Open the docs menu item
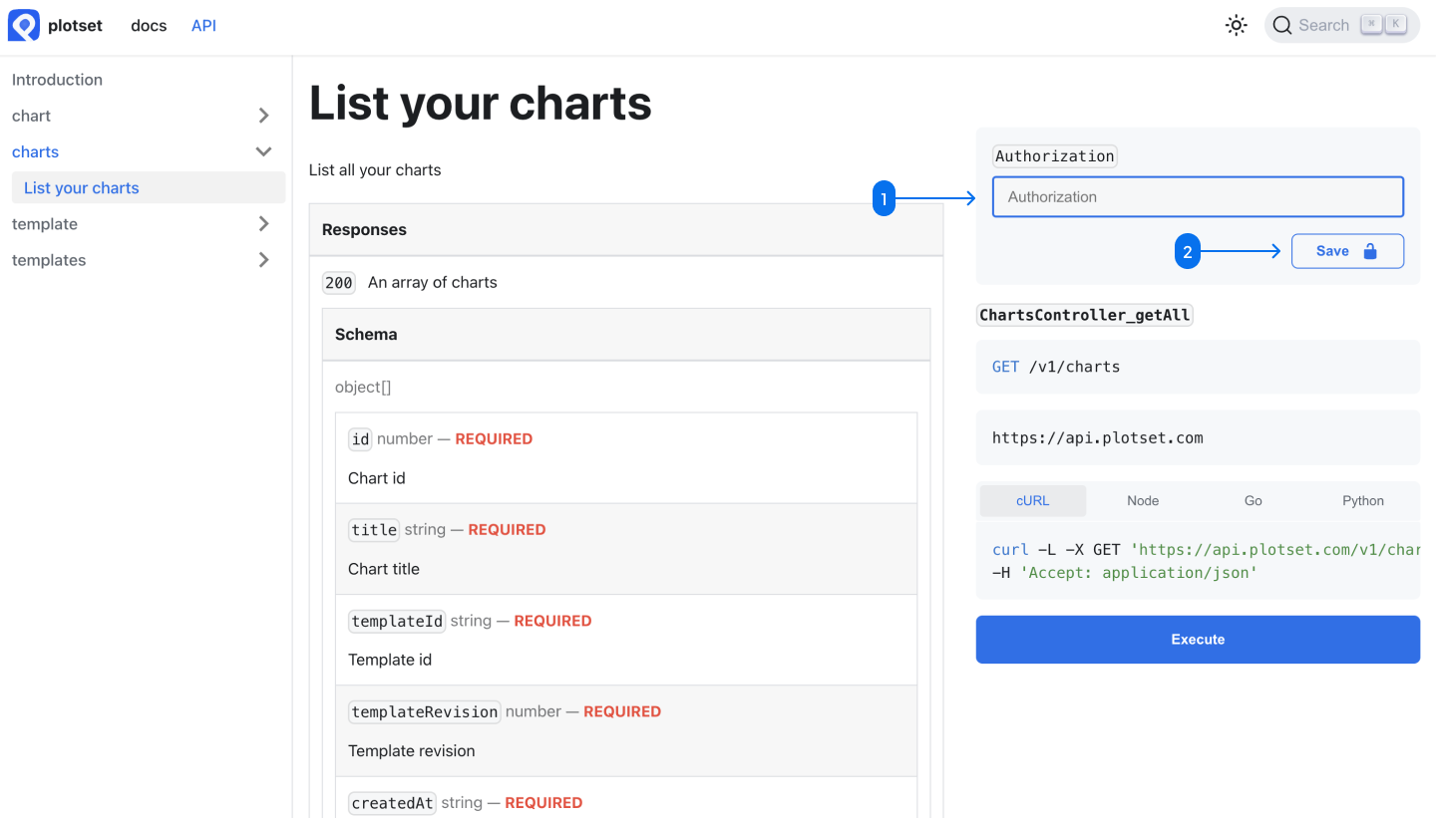1436x818 pixels. [149, 25]
